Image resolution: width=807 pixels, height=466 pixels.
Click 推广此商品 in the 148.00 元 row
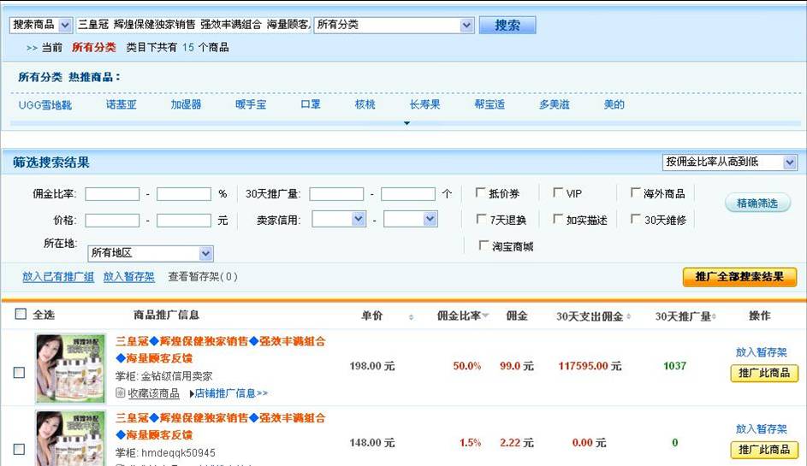click(764, 450)
